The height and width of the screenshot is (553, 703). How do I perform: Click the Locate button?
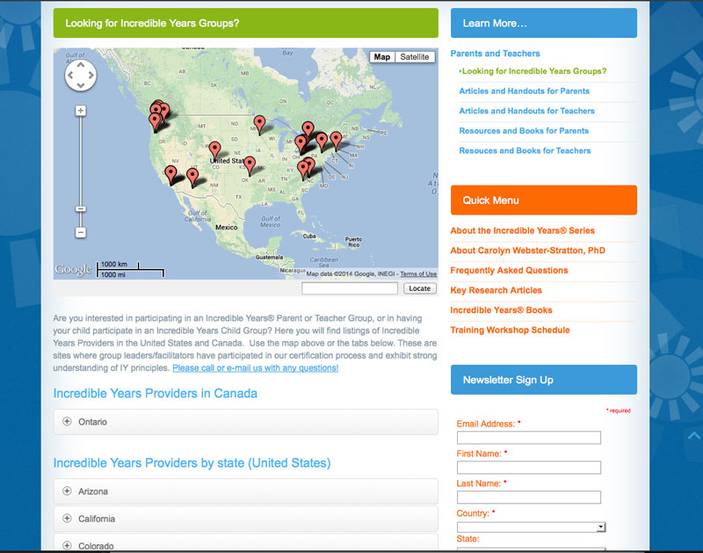coord(420,288)
